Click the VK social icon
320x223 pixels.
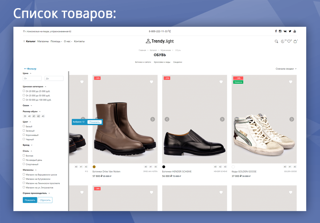click(x=285, y=31)
